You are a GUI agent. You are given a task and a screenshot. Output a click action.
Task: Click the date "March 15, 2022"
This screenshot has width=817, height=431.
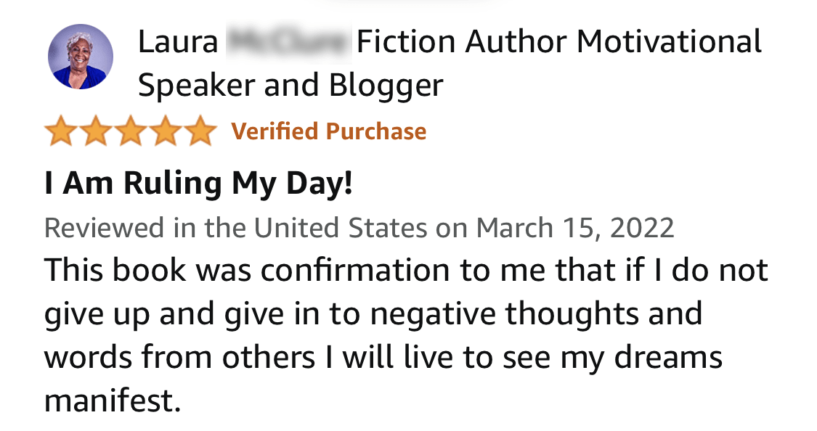pos(574,228)
